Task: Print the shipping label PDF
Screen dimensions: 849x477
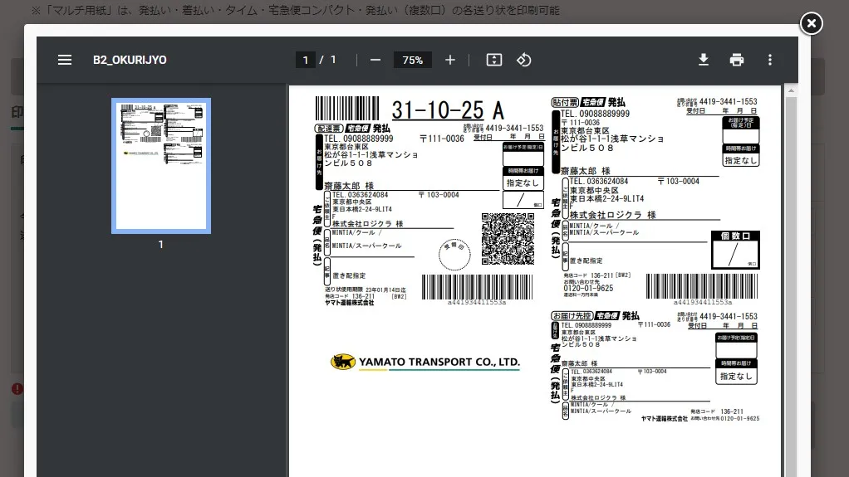Action: coord(737,60)
